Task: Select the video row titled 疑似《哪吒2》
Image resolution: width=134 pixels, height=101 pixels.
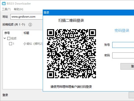Action: coord(23,44)
